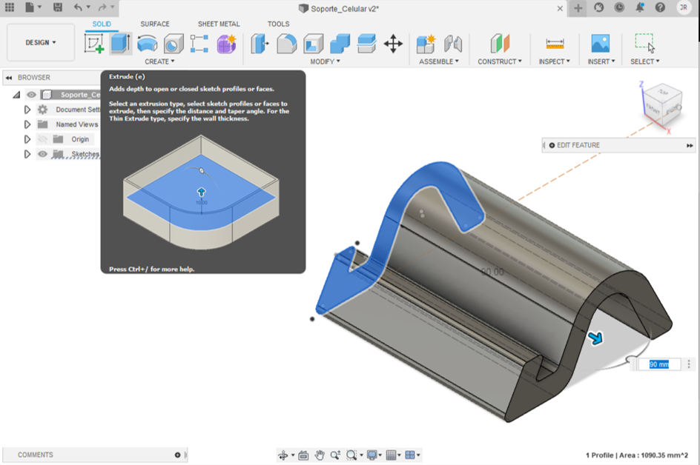Open the Help question mark menu
This screenshot has width=700, height=465.
660,7
